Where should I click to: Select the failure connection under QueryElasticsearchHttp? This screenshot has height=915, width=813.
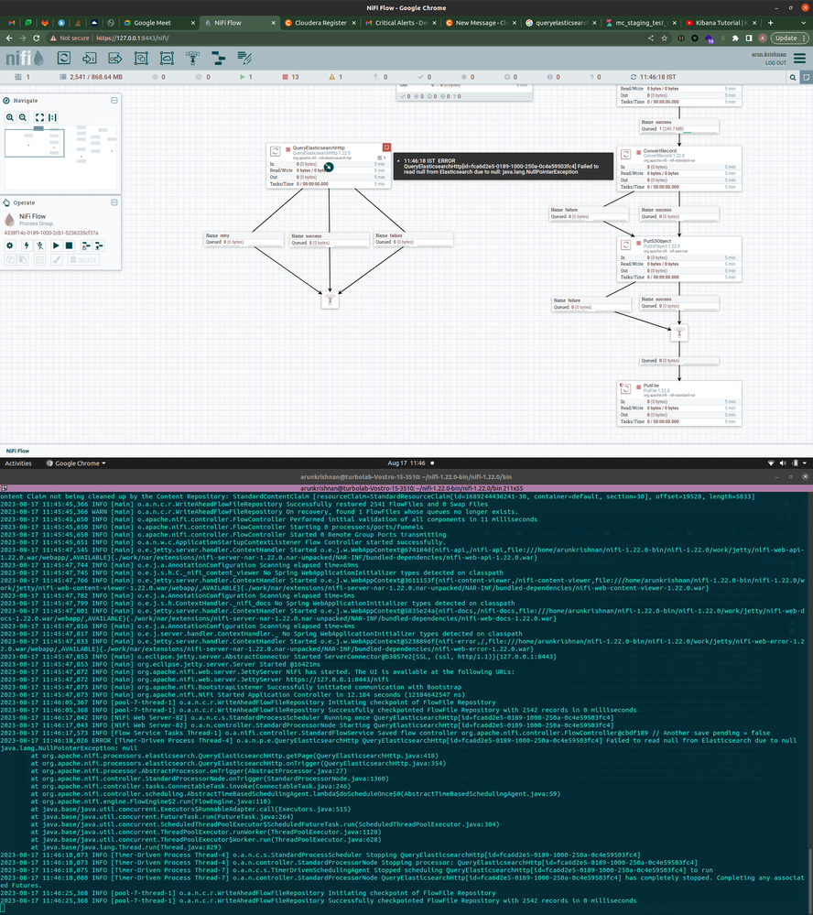coord(414,239)
